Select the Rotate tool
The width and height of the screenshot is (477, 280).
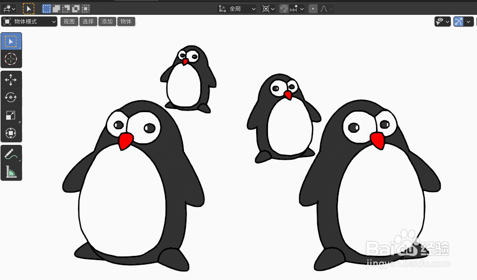tap(11, 98)
